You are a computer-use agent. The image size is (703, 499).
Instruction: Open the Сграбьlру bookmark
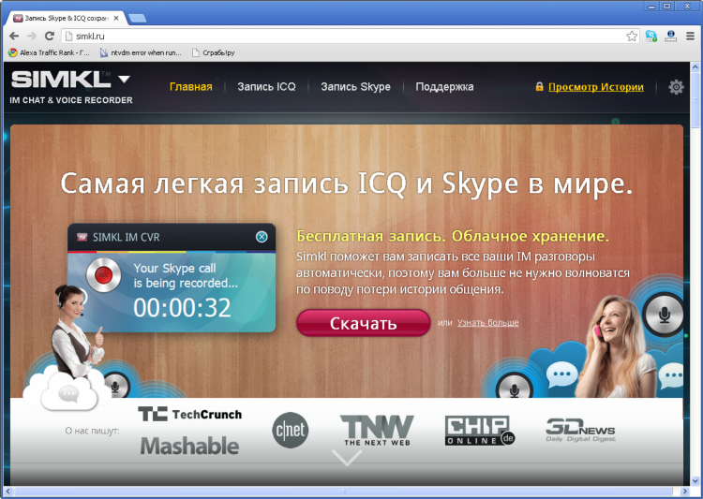[x=214, y=52]
